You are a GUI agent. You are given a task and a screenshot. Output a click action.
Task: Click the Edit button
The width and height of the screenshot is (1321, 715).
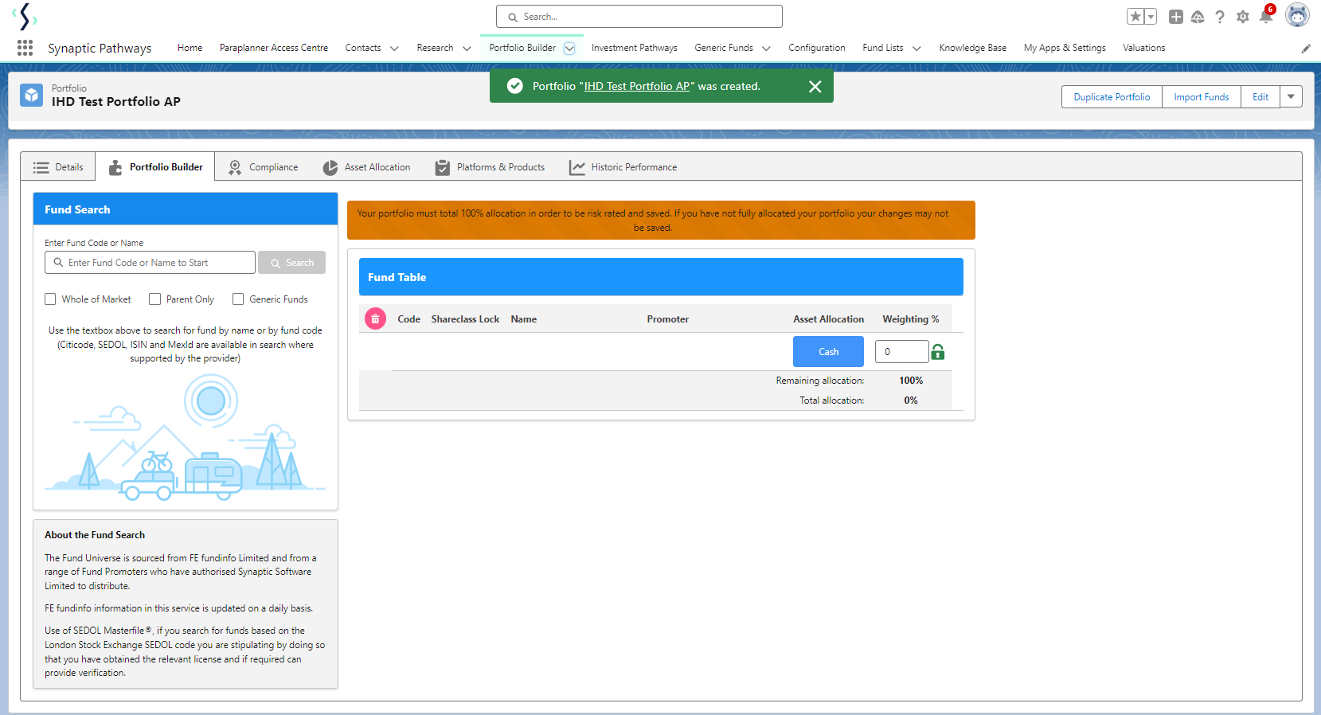pyautogui.click(x=1260, y=97)
